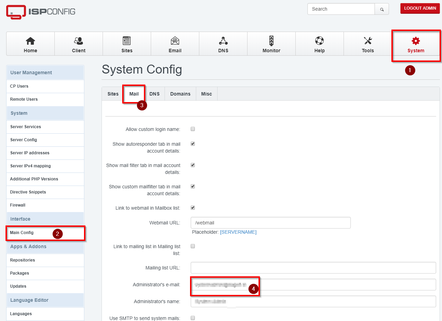The height and width of the screenshot is (321, 442).
Task: Open the Monitor traffic light icon
Action: click(271, 41)
